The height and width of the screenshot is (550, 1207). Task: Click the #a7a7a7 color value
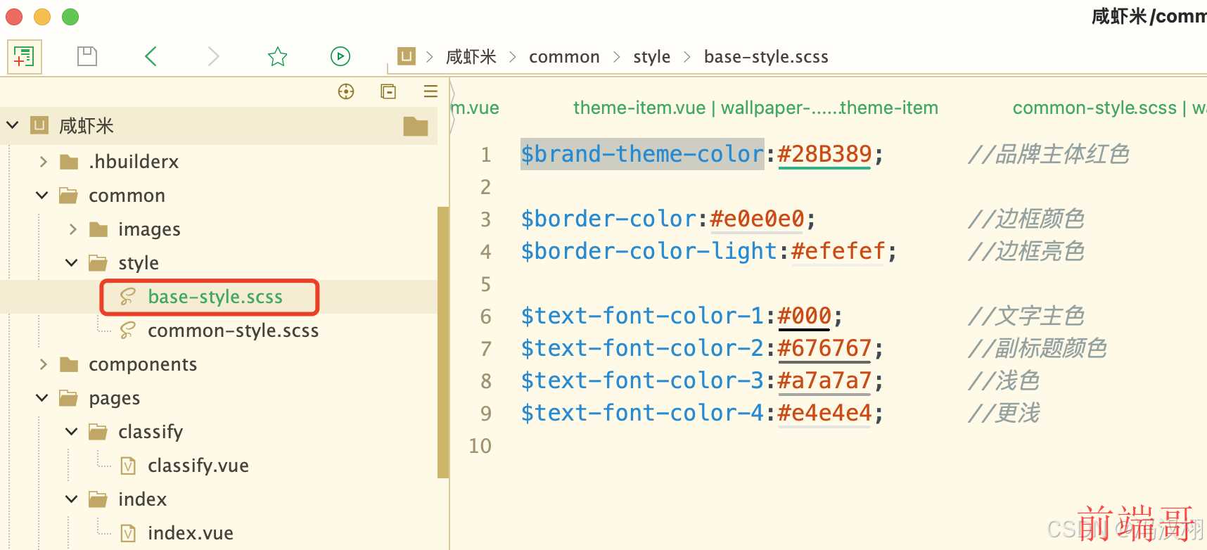tap(824, 380)
